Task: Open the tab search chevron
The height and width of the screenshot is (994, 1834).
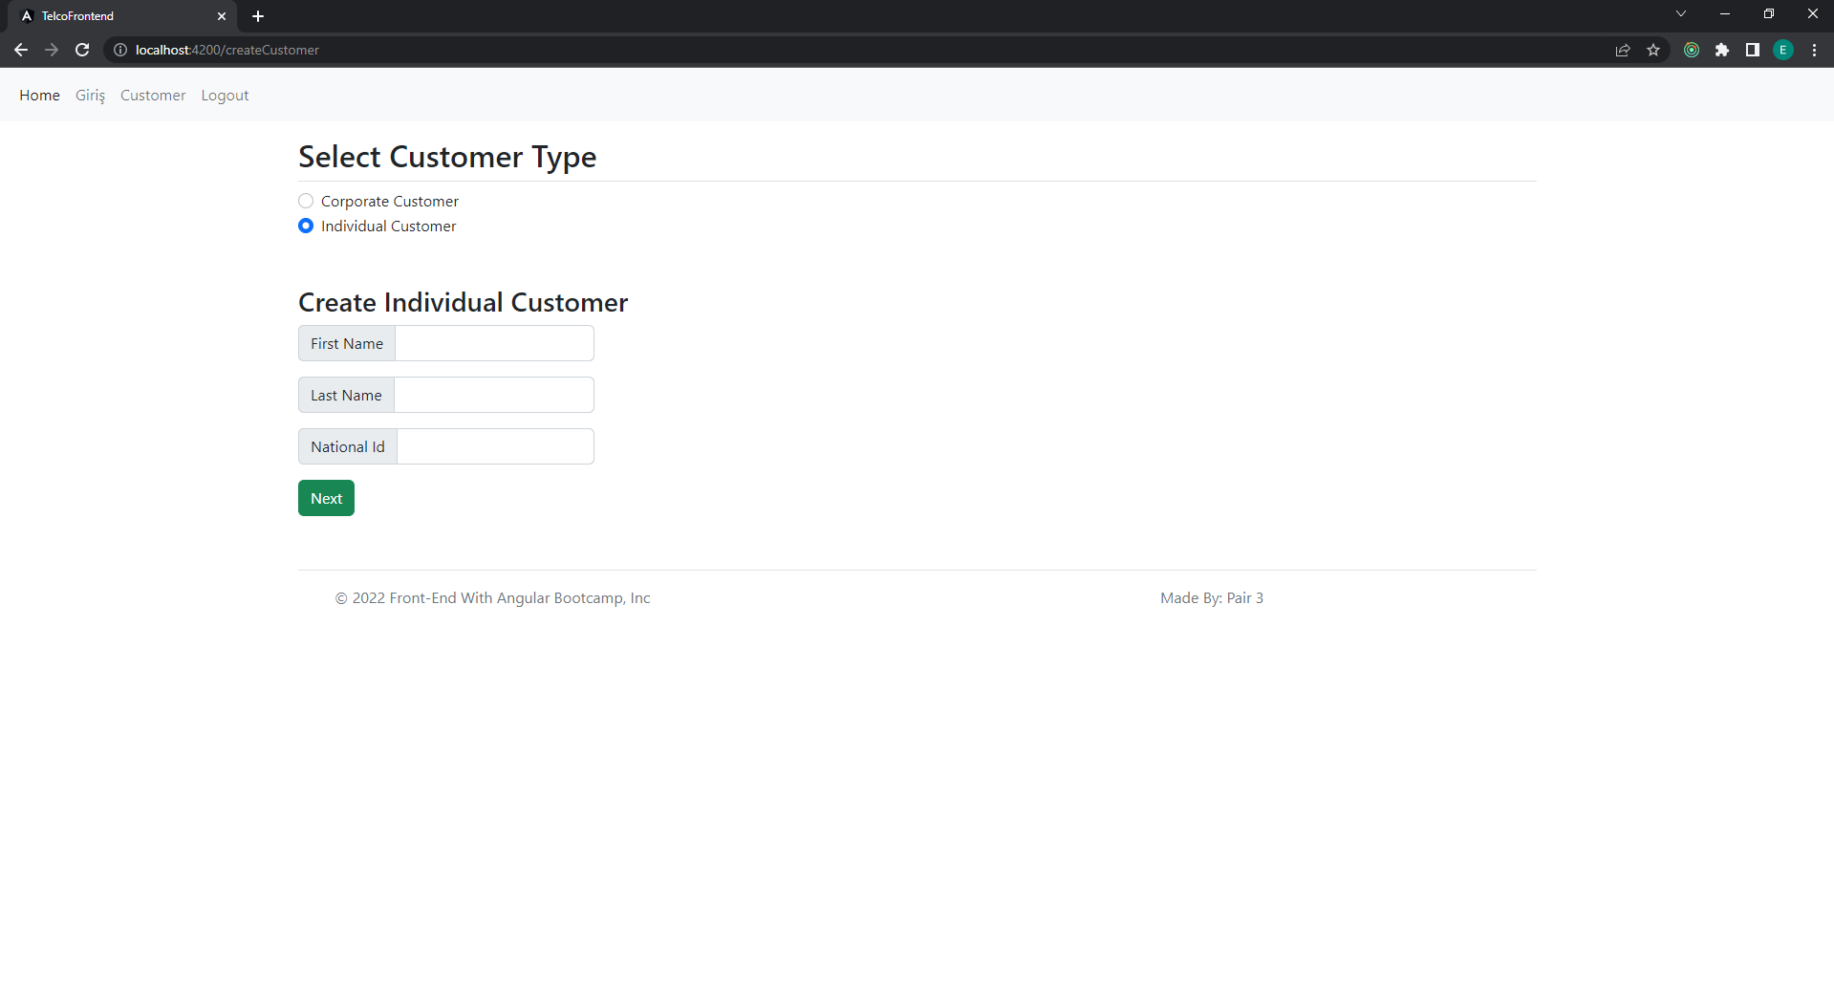Action: click(1680, 13)
